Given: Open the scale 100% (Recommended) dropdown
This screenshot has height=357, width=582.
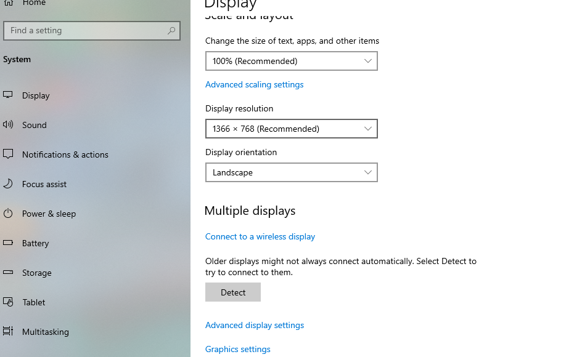Looking at the screenshot, I should 291,61.
